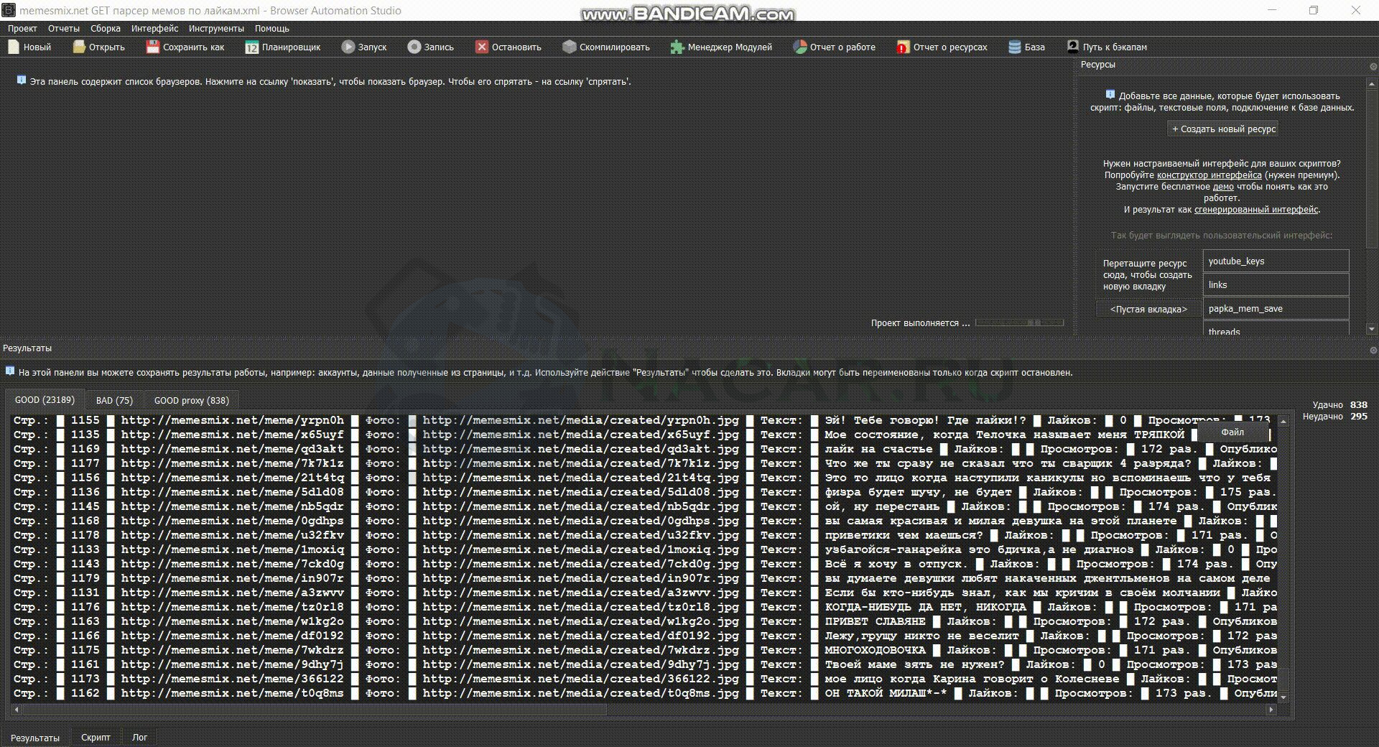This screenshot has height=747, width=1379.
Task: Open the Проект menu
Action: coord(22,29)
